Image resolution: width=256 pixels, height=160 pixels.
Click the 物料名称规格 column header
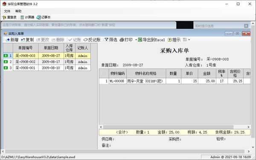pos(146,74)
